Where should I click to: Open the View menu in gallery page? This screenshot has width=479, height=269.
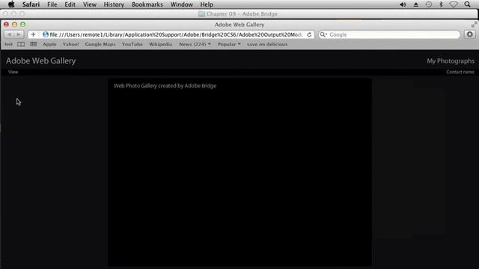(13, 72)
